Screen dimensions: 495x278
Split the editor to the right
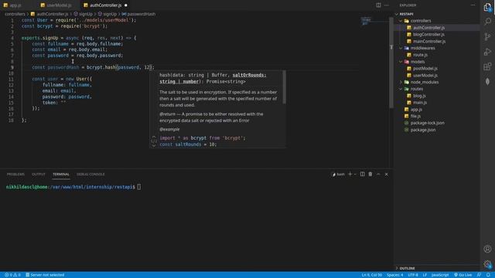[x=378, y=5]
